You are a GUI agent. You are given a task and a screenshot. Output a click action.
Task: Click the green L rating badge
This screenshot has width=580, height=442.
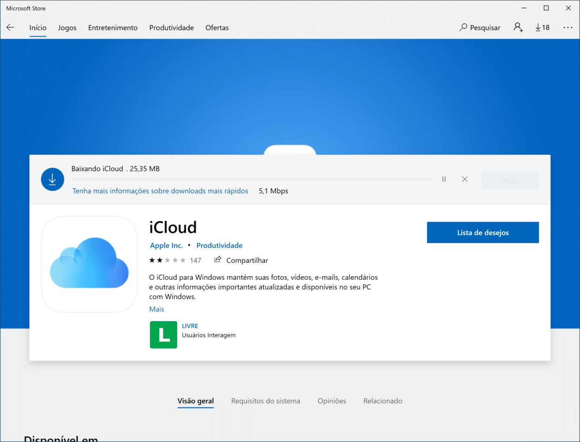pyautogui.click(x=163, y=335)
